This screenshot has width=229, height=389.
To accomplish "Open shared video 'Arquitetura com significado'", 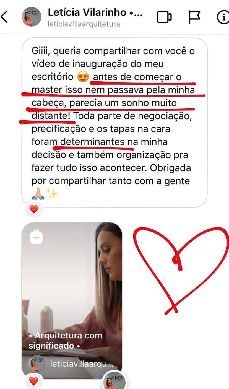I will pos(72,300).
